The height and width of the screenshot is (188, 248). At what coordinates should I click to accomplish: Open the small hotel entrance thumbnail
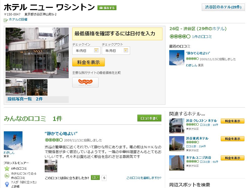pyautogui.click(x=16, y=87)
